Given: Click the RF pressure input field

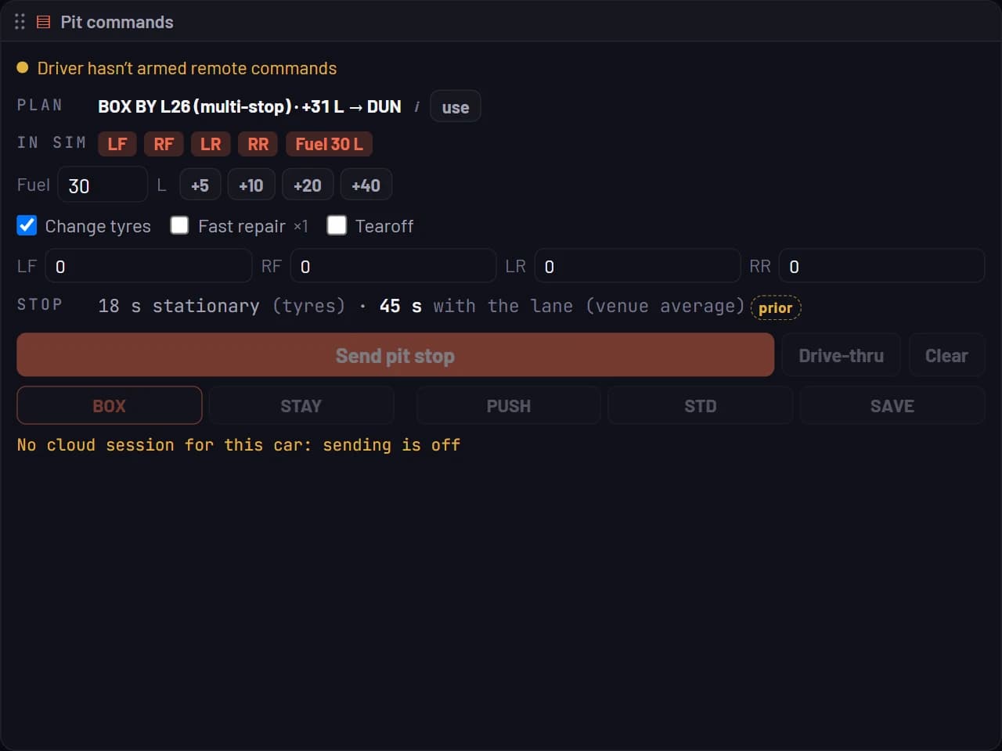Looking at the screenshot, I should (x=393, y=266).
